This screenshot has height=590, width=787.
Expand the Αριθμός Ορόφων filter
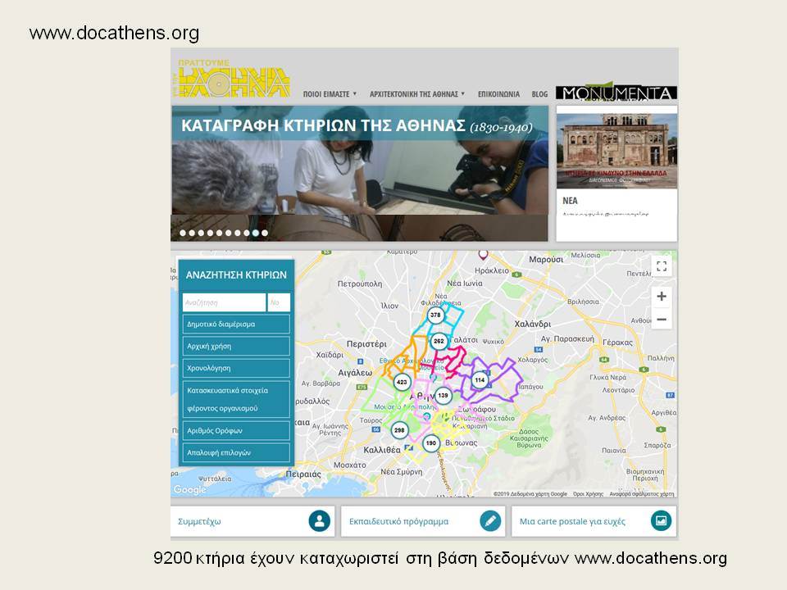(236, 430)
